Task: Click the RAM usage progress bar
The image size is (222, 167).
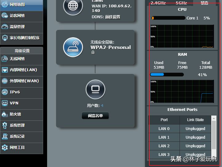Action: [167, 75]
